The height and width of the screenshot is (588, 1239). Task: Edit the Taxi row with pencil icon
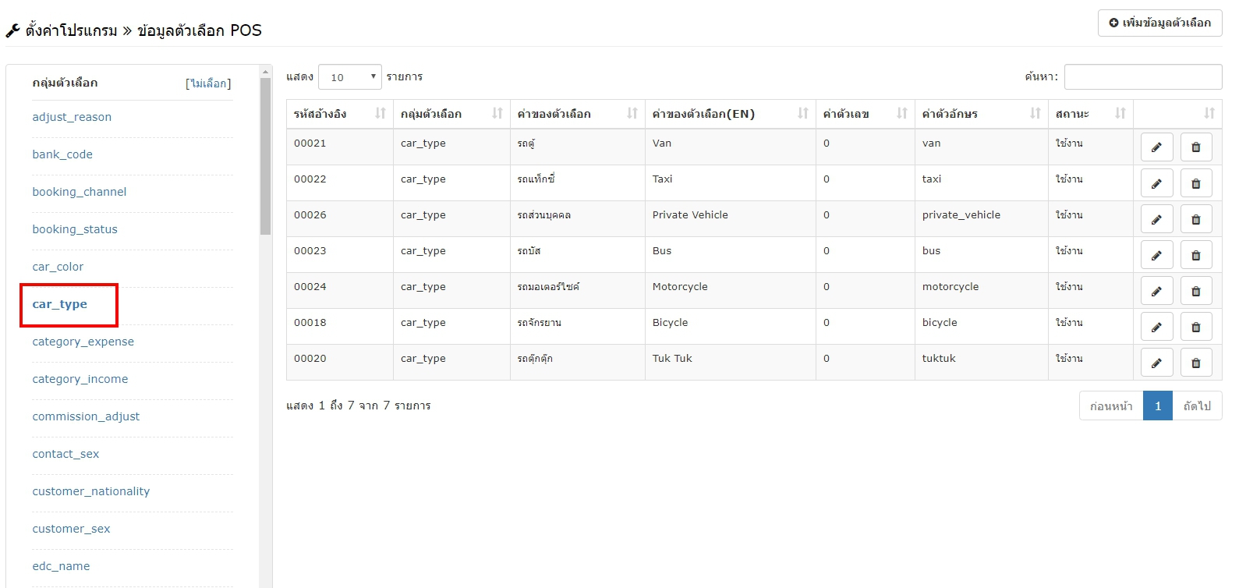click(x=1156, y=183)
